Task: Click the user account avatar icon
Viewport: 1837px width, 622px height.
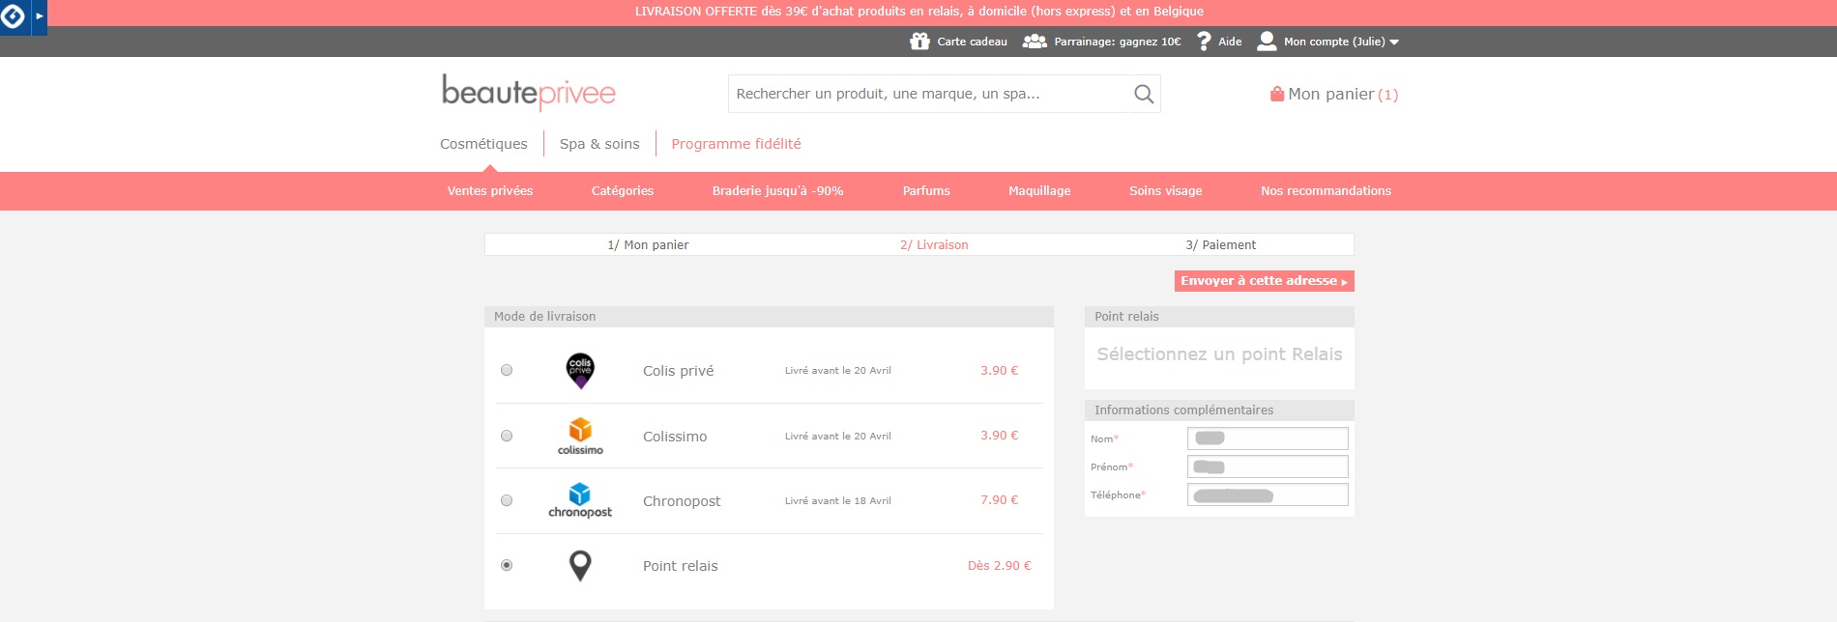Action: 1267,42
